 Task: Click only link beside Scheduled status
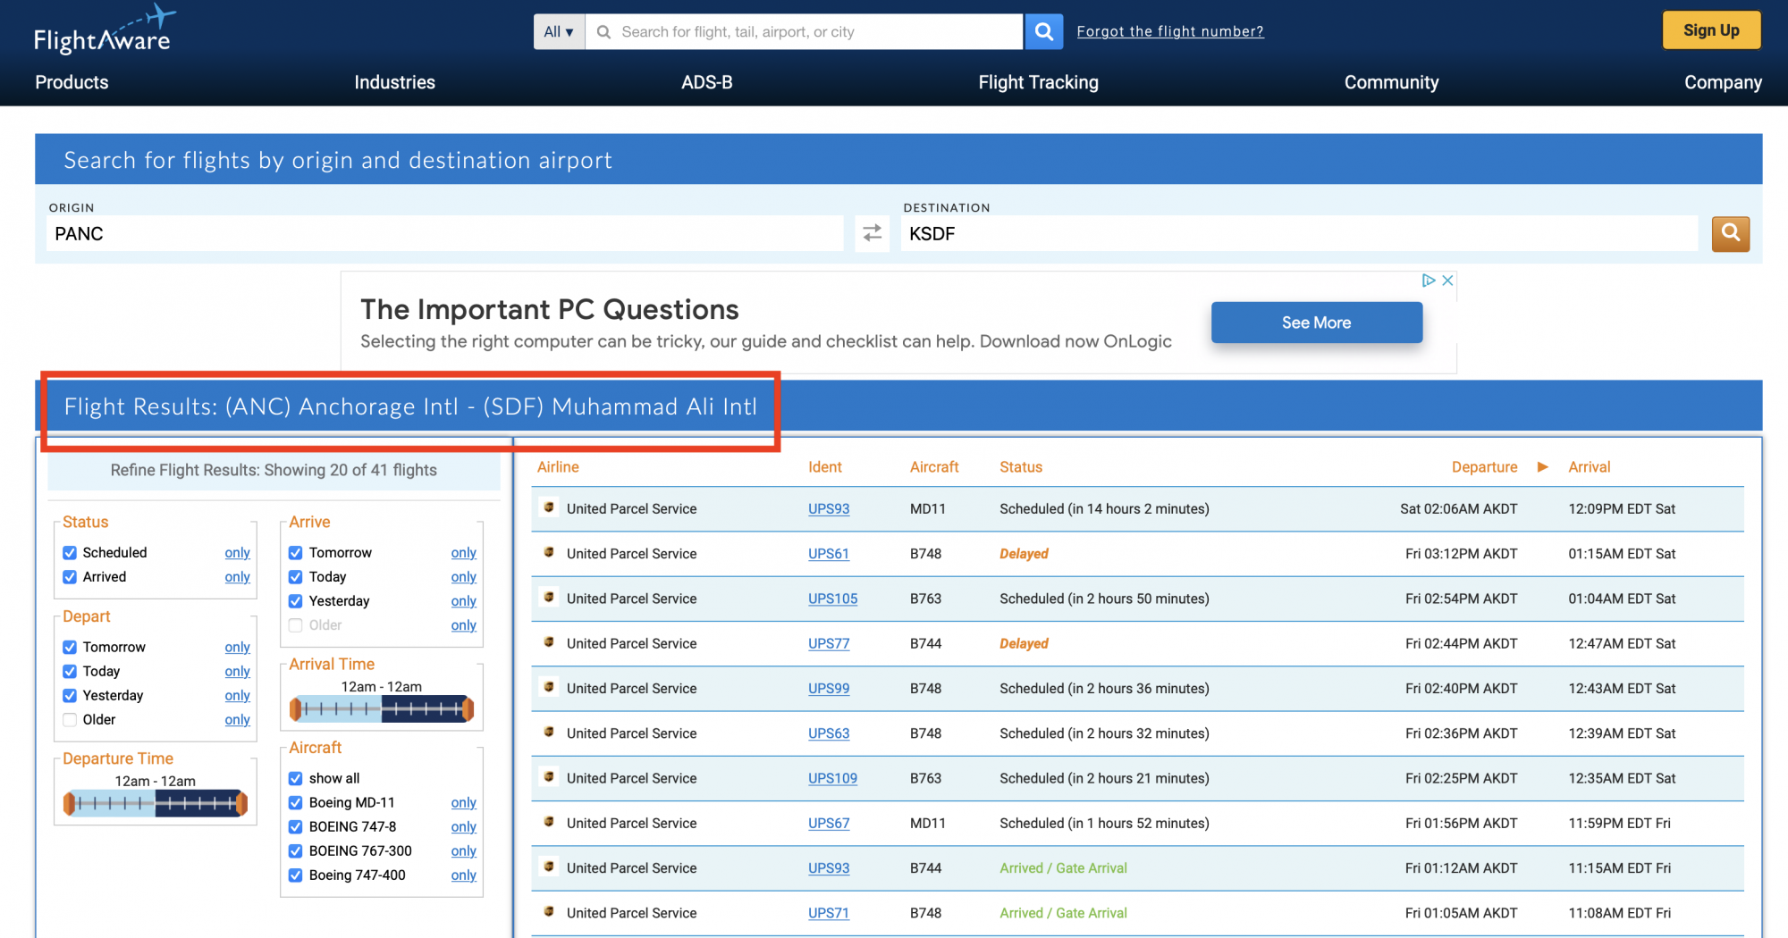coord(237,553)
